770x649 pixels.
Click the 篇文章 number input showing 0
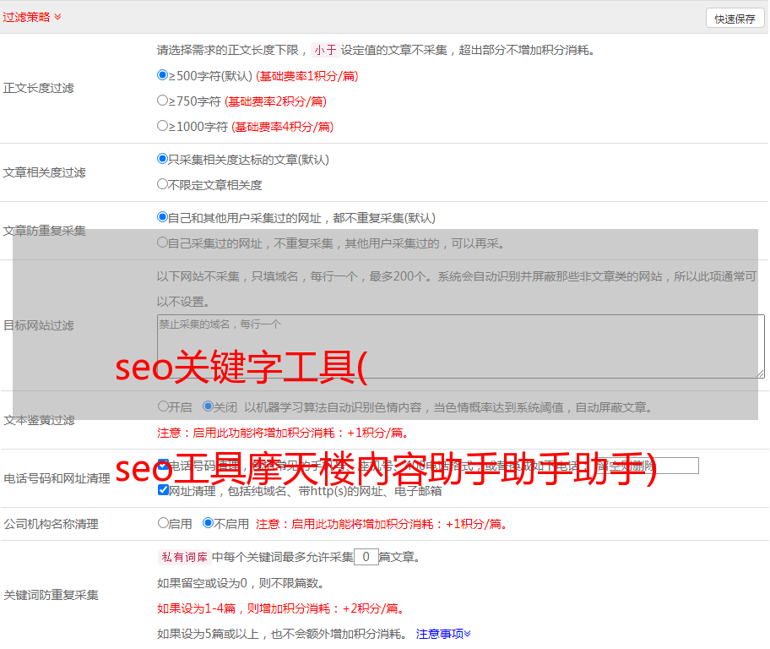point(366,557)
